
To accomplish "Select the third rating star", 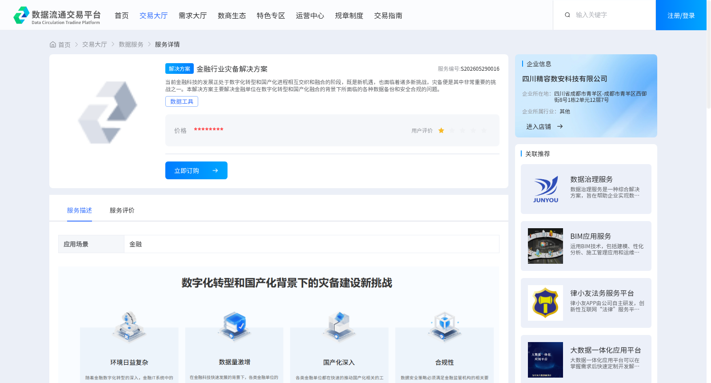I will [463, 130].
